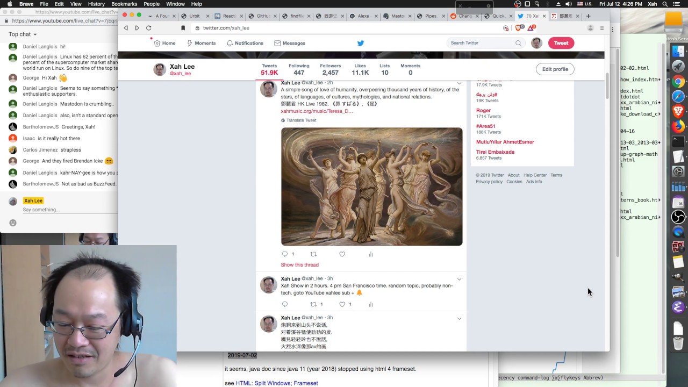The image size is (688, 387).
Task: Go back in Brave browser
Action: pyautogui.click(x=126, y=28)
